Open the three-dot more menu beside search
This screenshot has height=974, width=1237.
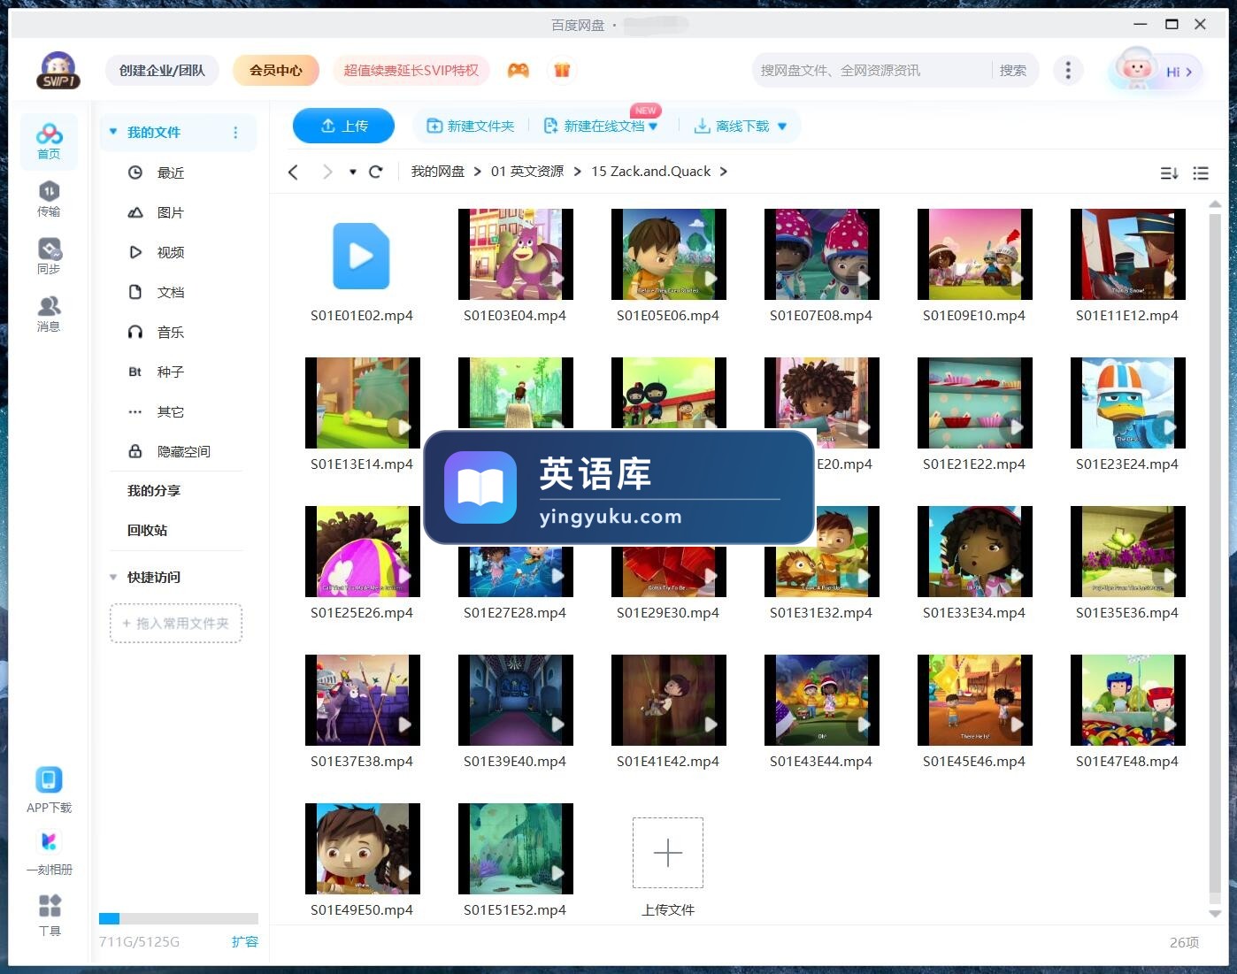tap(1068, 70)
